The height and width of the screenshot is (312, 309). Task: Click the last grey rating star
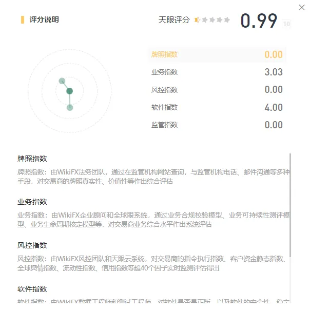[227, 19]
